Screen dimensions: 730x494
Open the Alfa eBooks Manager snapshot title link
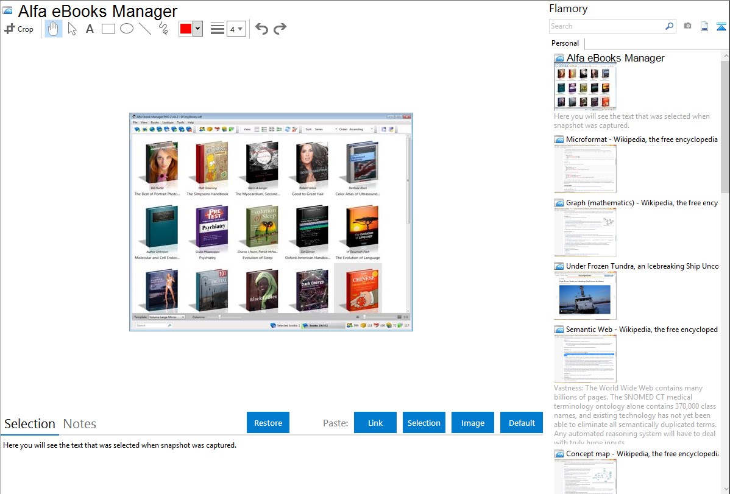point(615,58)
